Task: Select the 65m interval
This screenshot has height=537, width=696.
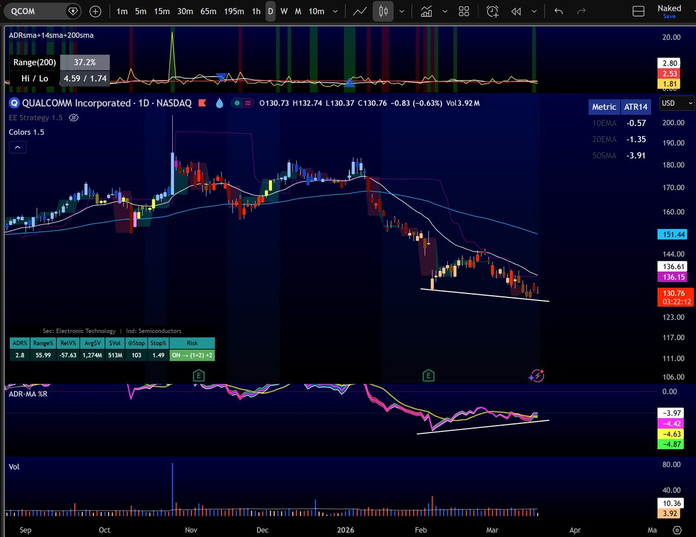Action: [x=208, y=11]
